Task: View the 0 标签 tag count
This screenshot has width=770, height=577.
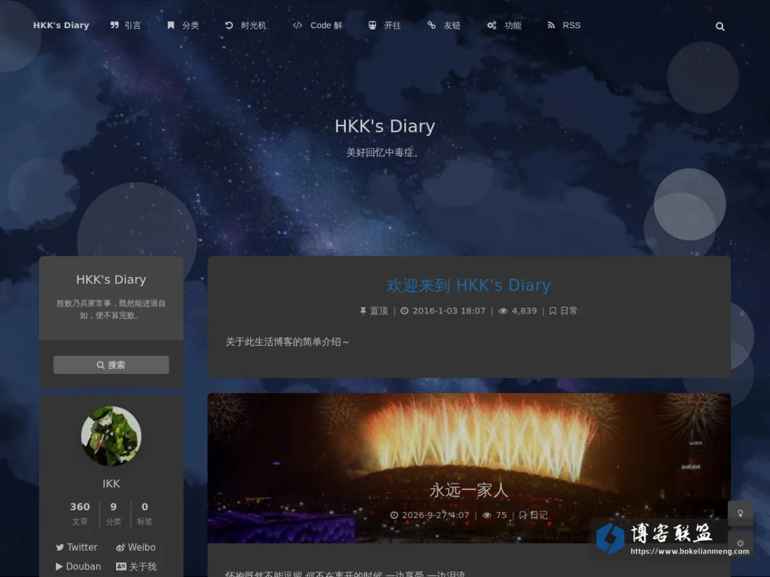Action: [x=144, y=514]
